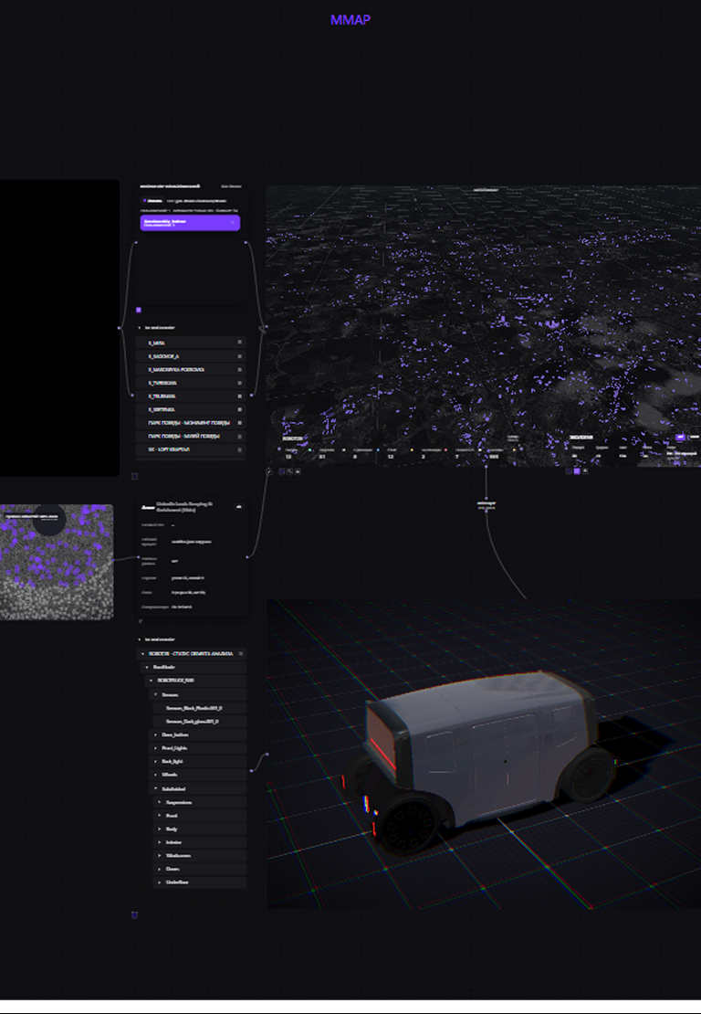Image resolution: width=701 pixels, height=1014 pixels.
Task: Click small frame icon below the robot tree panel
Action: tap(134, 915)
